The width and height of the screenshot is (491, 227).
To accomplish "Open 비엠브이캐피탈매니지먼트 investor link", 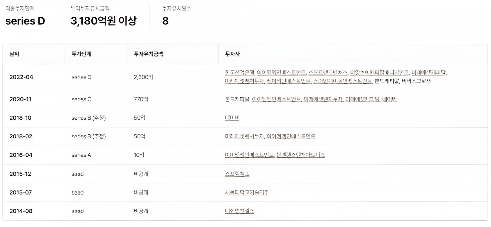I will coord(380,73).
